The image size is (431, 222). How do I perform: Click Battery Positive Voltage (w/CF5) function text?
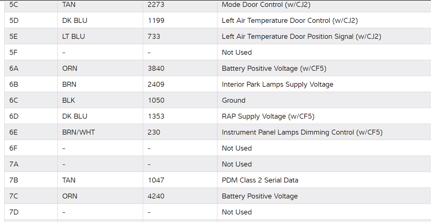point(274,69)
